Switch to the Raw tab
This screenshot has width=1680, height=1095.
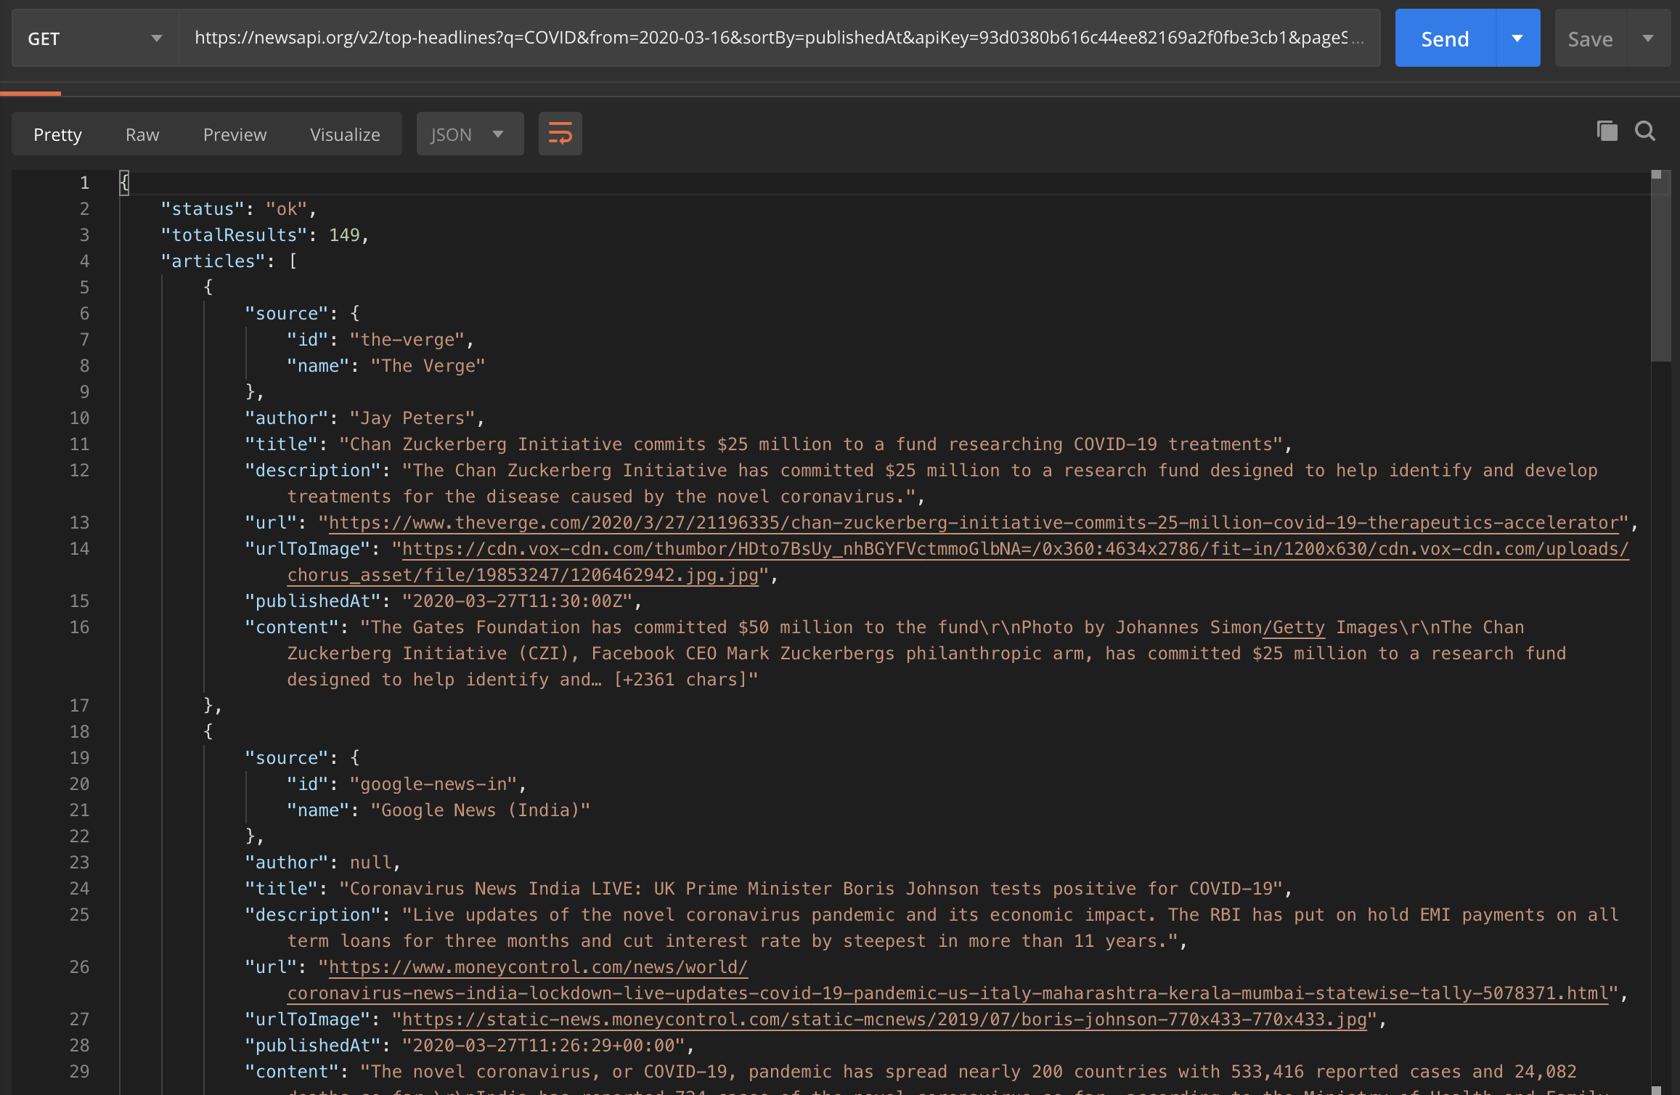click(142, 134)
